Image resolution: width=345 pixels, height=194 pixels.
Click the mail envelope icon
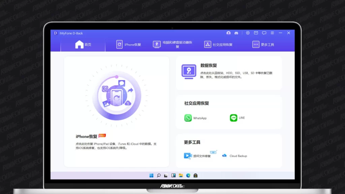pyautogui.click(x=256, y=33)
